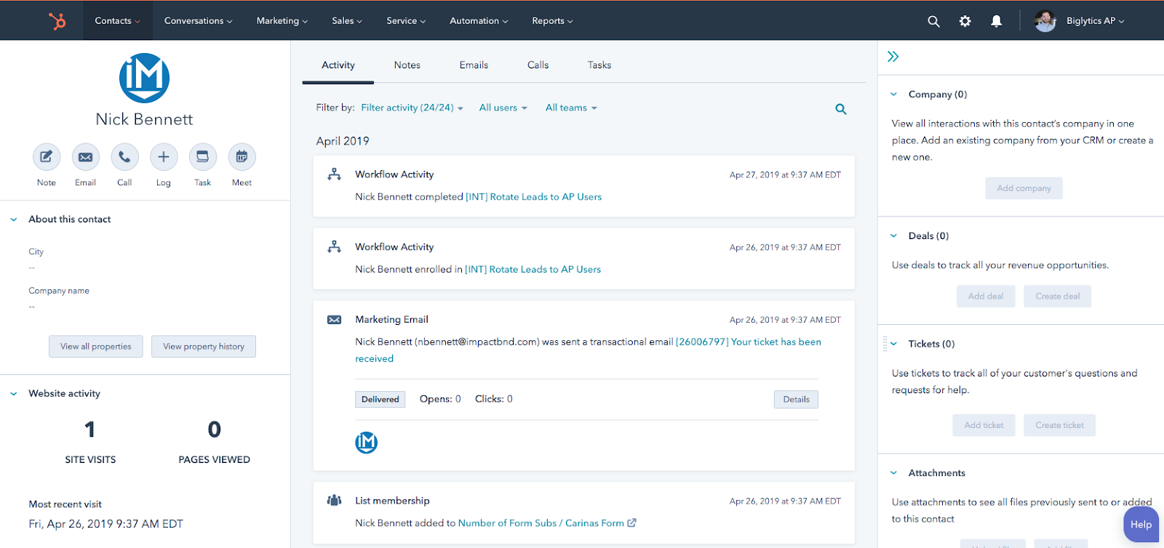This screenshot has height=548, width=1164.
Task: Click the HubSpot sprocket logo
Action: point(57,21)
